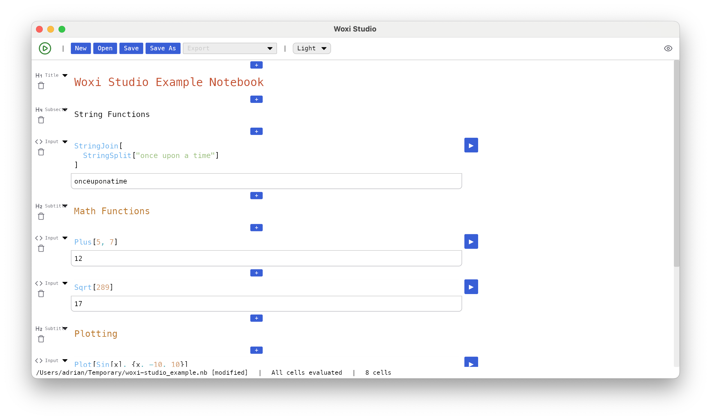Open the Light theme dropdown

coord(311,48)
